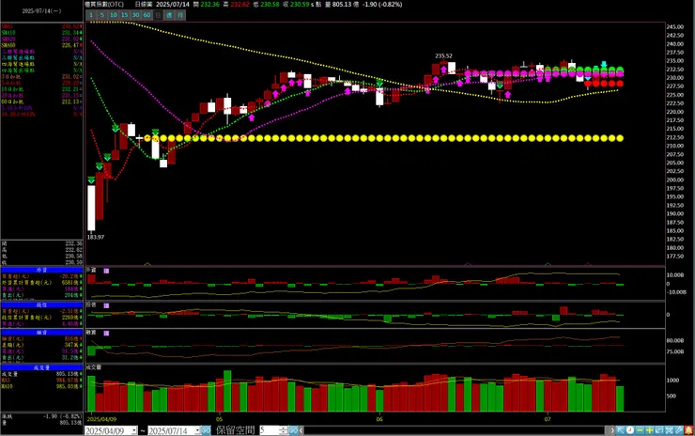The width and height of the screenshot is (695, 436).
Task: Click the 235.52 high price label
Action: (x=443, y=55)
